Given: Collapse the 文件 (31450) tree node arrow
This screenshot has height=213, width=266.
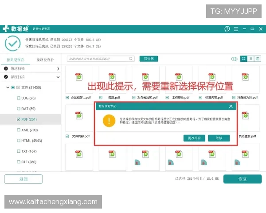Looking at the screenshot, I should tap(8, 87).
